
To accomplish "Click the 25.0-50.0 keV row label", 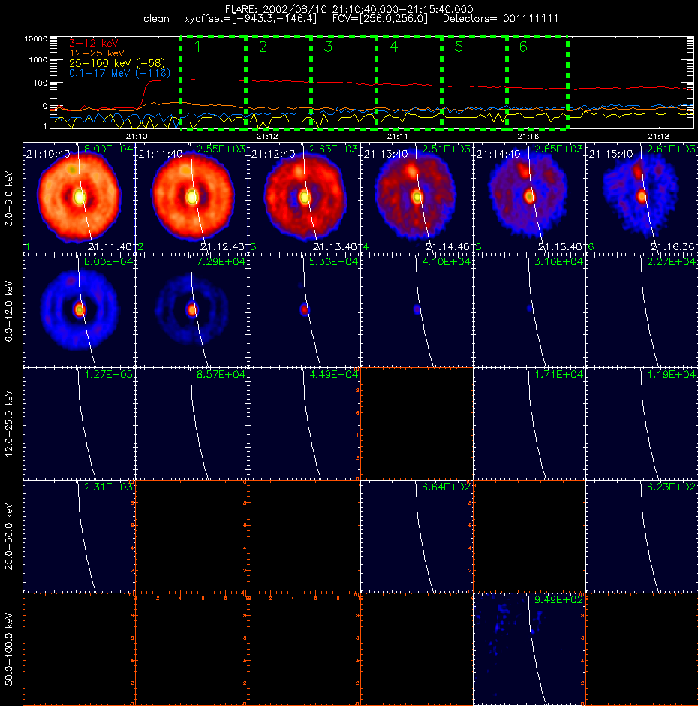I will [x=9, y=536].
